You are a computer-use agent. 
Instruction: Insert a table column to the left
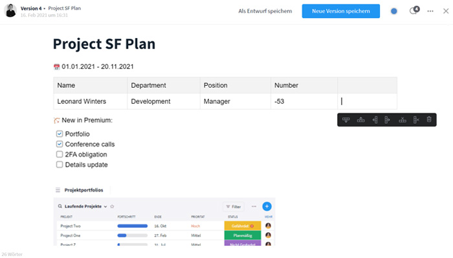[375, 120]
